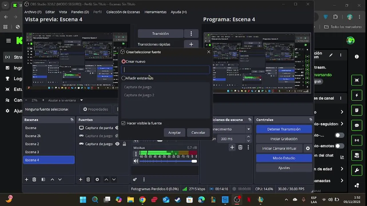Move scene down in Escenas panel

point(60,179)
